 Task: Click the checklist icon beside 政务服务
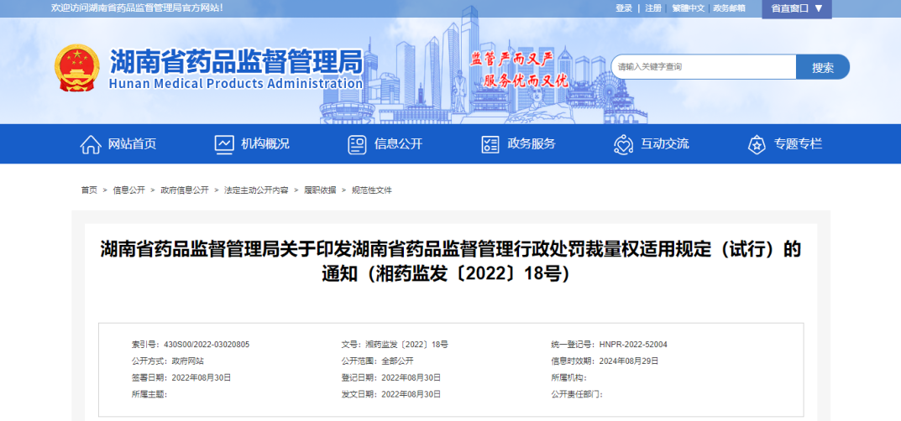[x=490, y=144]
